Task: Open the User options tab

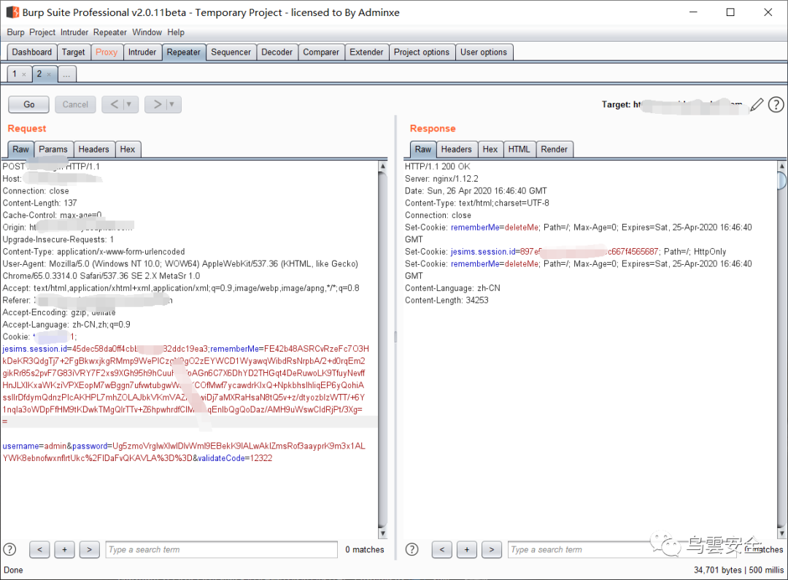Action: [484, 53]
